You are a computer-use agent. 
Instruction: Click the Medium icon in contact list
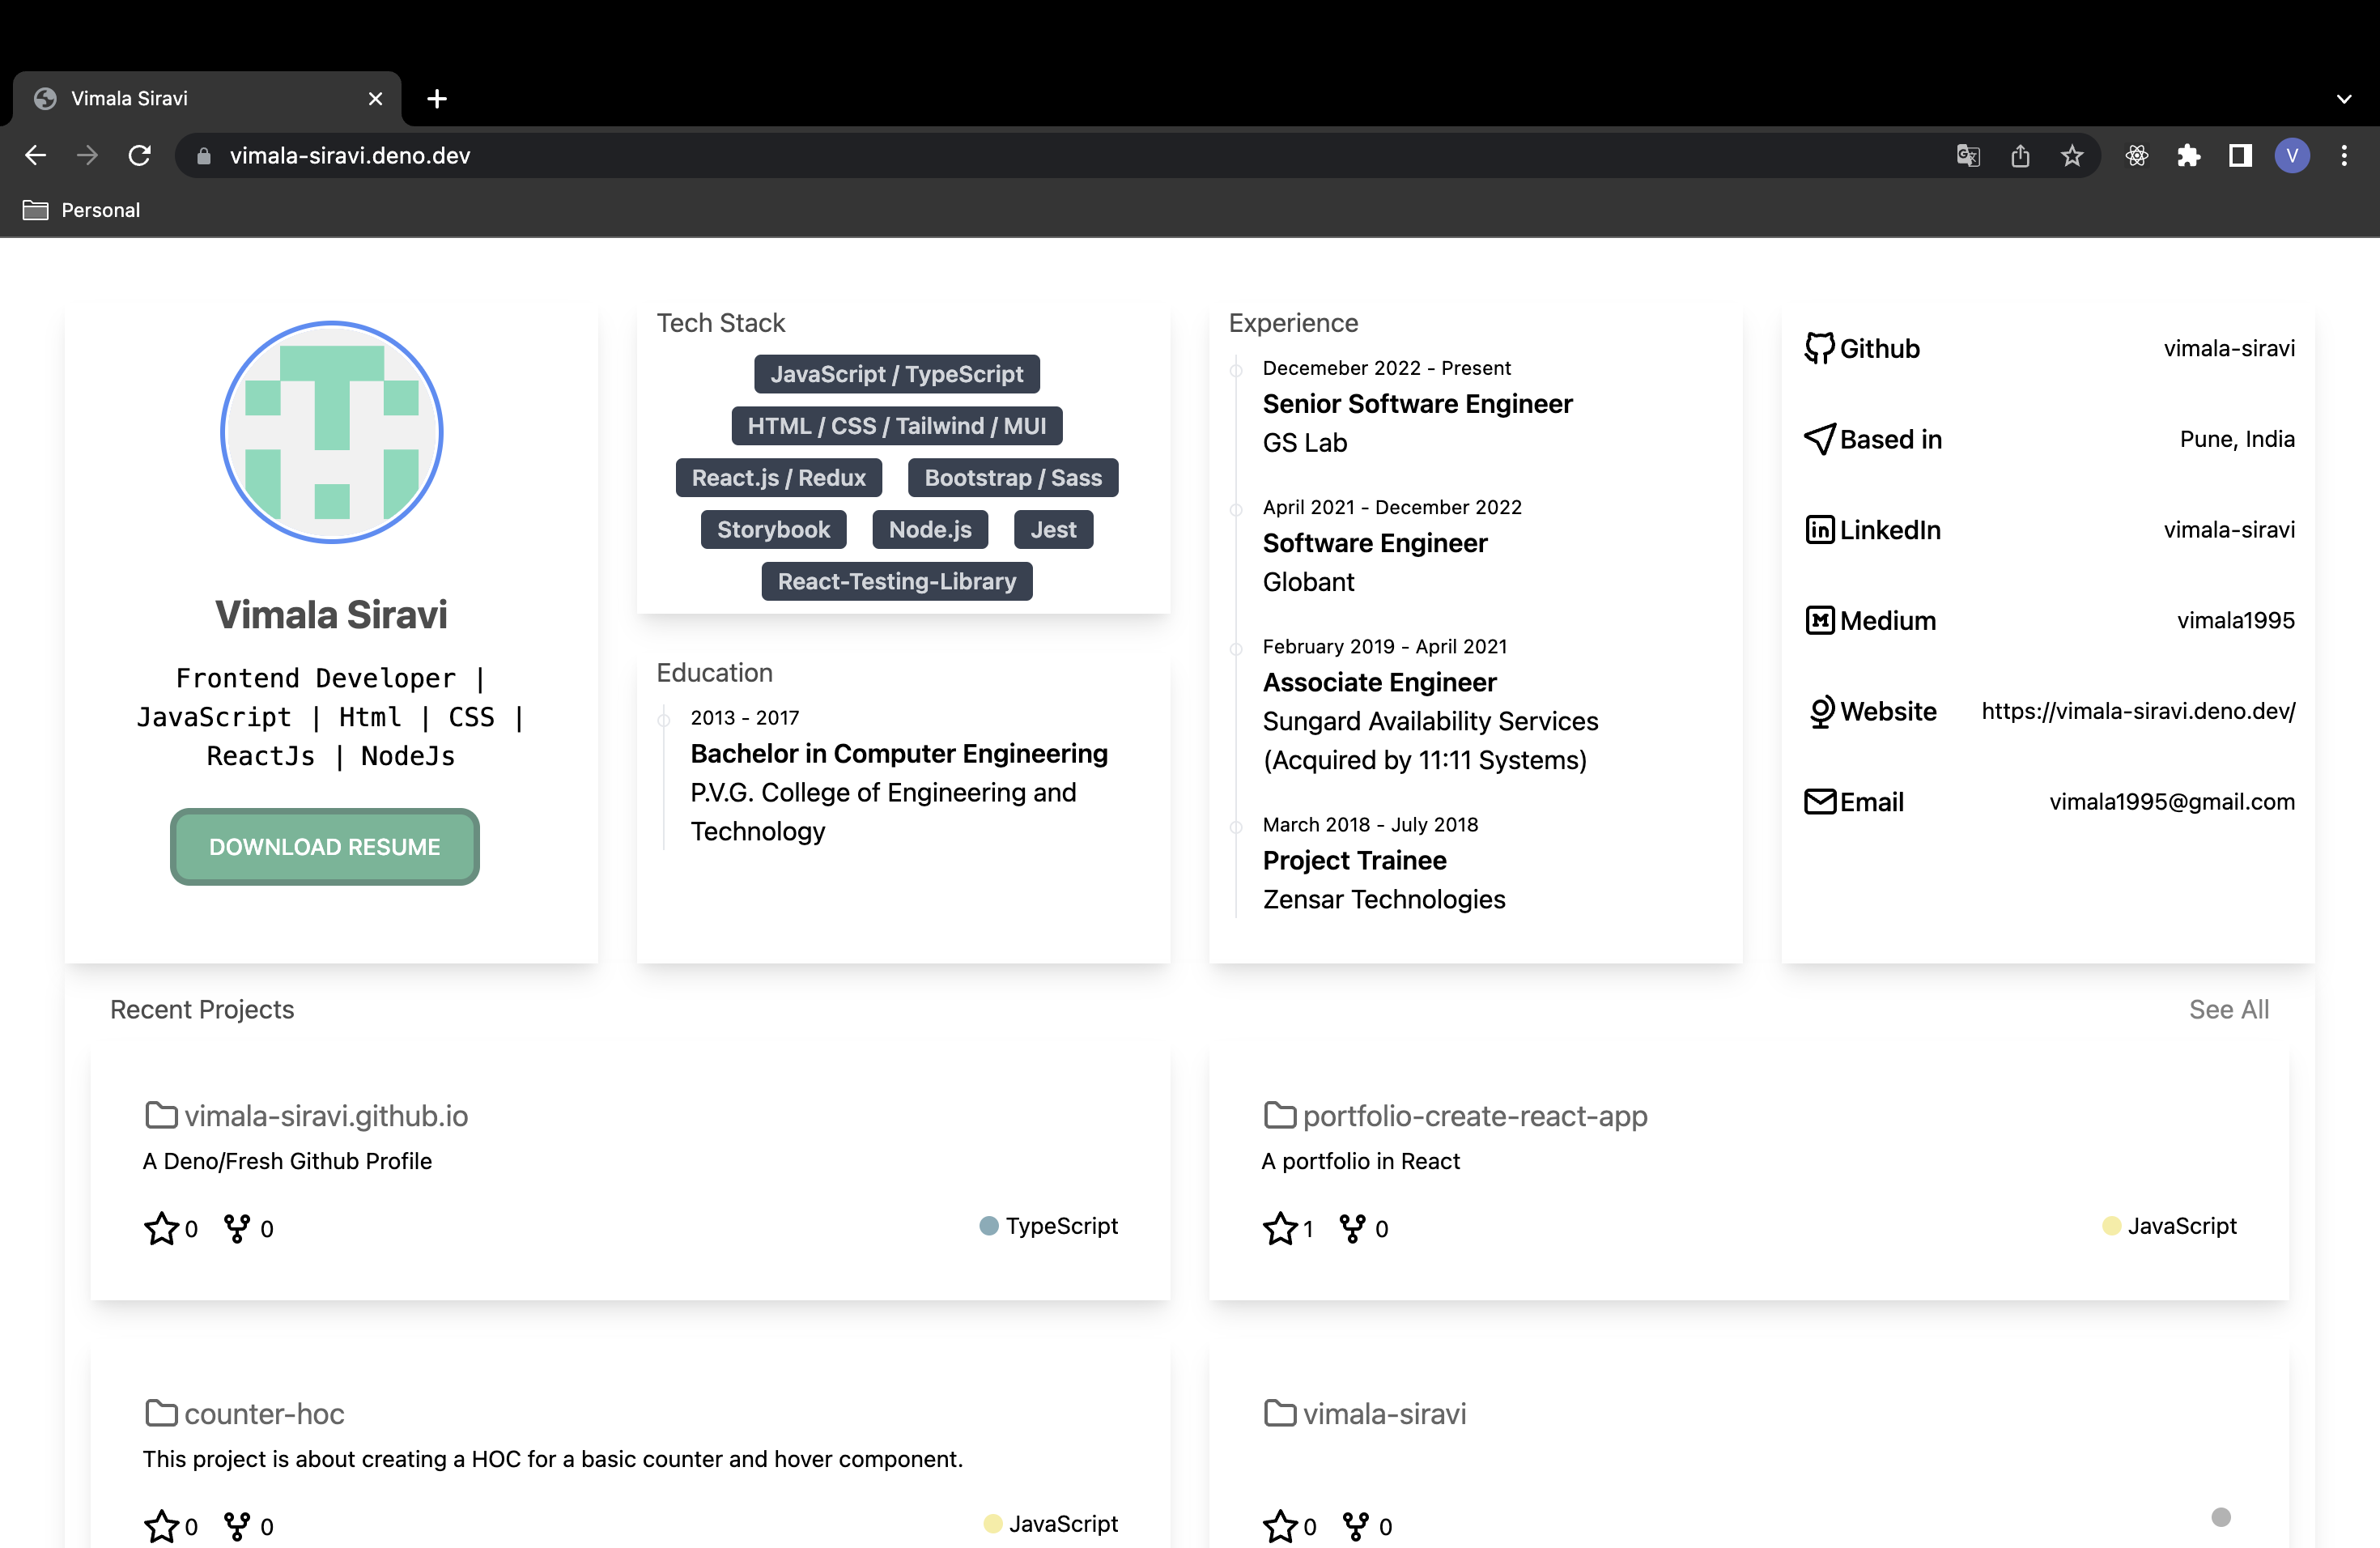(x=1819, y=620)
